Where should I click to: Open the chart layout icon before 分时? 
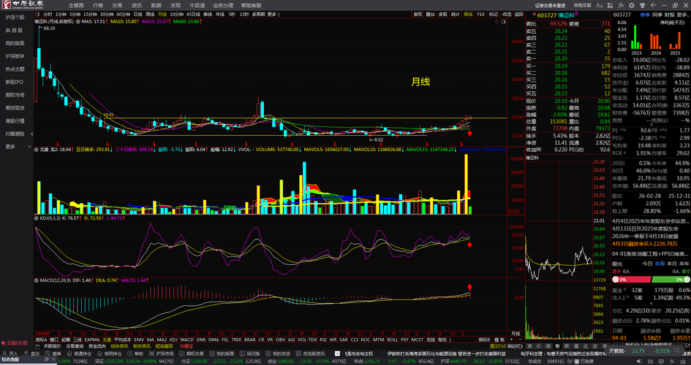pos(37,14)
